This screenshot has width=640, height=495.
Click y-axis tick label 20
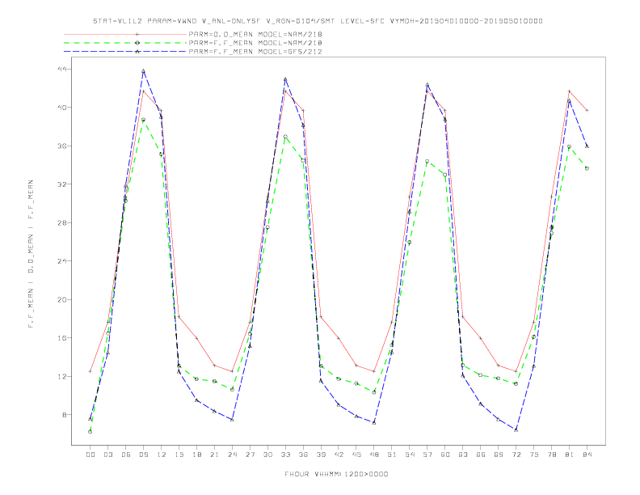[63, 299]
